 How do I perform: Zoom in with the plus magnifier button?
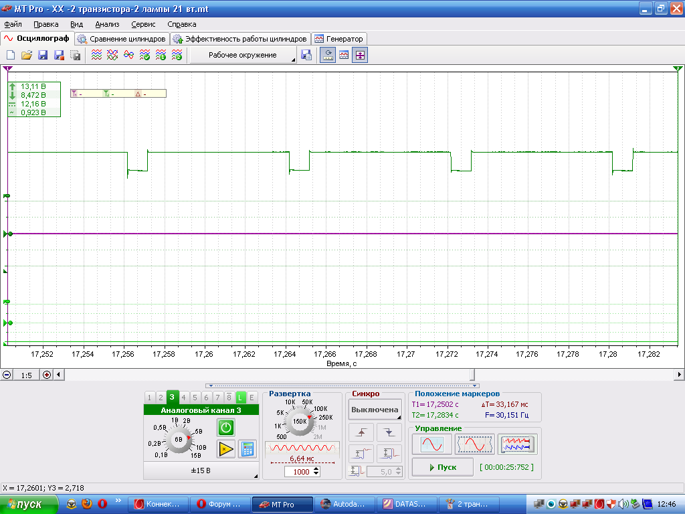tap(47, 375)
